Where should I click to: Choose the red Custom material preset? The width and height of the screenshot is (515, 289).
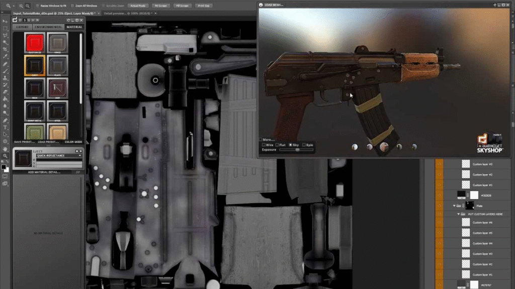tap(35, 42)
